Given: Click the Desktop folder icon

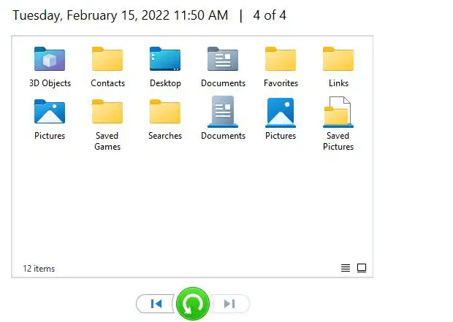Looking at the screenshot, I should coord(165,60).
